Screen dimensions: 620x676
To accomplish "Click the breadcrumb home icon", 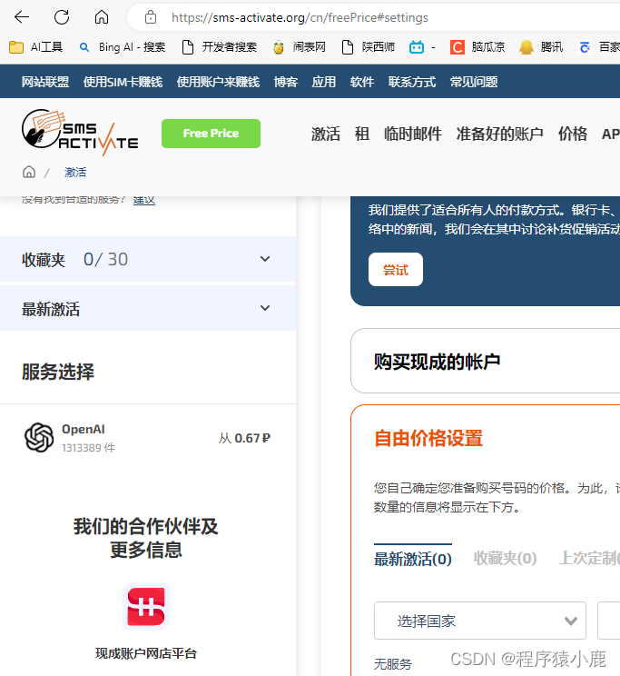I will tap(29, 172).
